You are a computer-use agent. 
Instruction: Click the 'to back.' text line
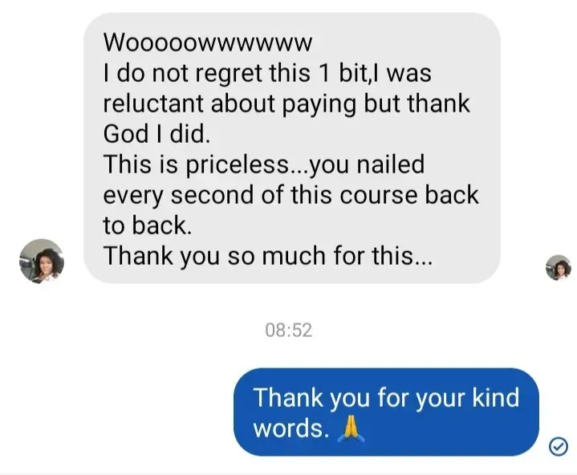[148, 225]
